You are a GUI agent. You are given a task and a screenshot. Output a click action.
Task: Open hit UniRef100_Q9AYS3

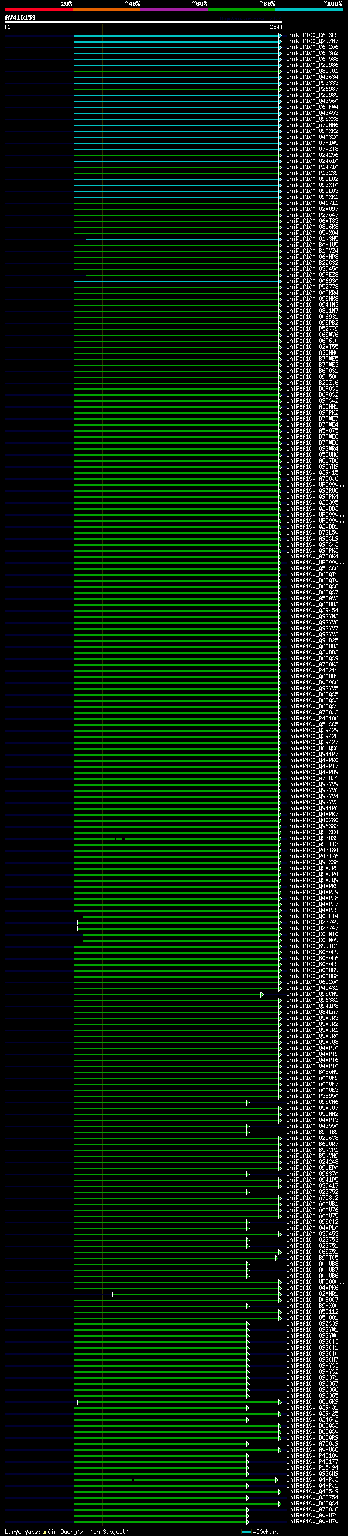pos(312,1365)
